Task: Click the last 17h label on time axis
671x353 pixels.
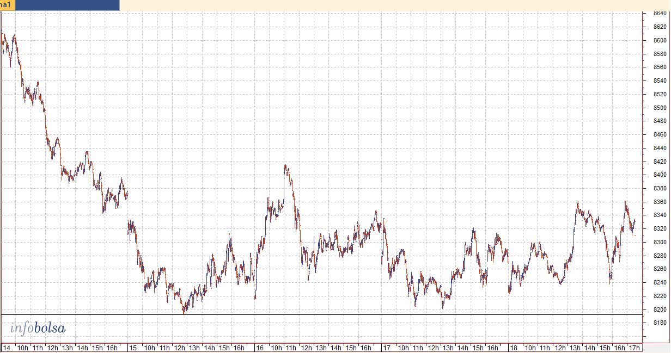Action: [x=635, y=348]
